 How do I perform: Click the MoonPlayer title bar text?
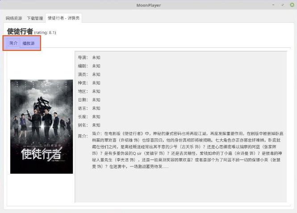point(148,5)
